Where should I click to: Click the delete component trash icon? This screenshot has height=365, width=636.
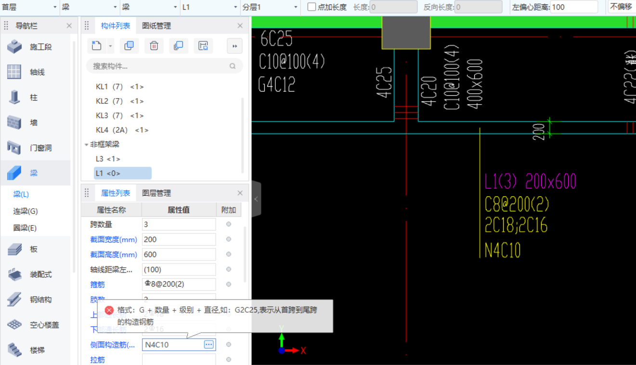pos(154,46)
